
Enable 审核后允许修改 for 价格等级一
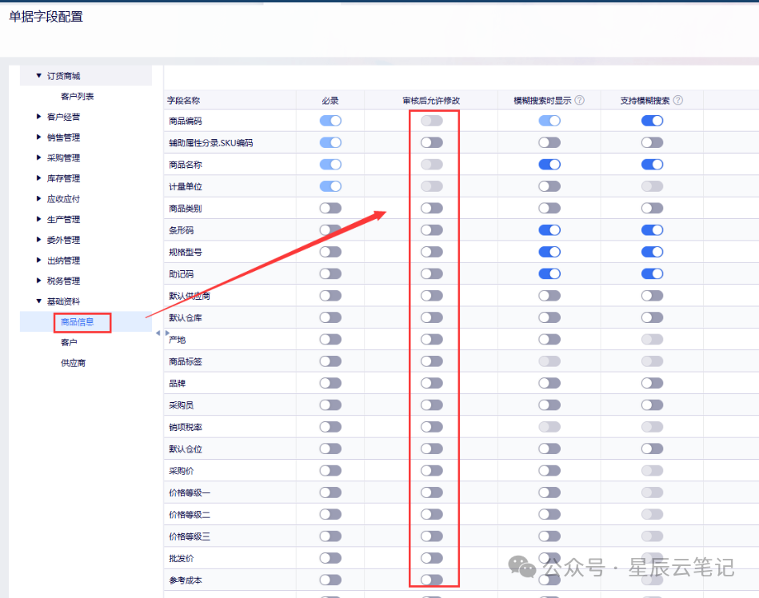[x=432, y=492]
